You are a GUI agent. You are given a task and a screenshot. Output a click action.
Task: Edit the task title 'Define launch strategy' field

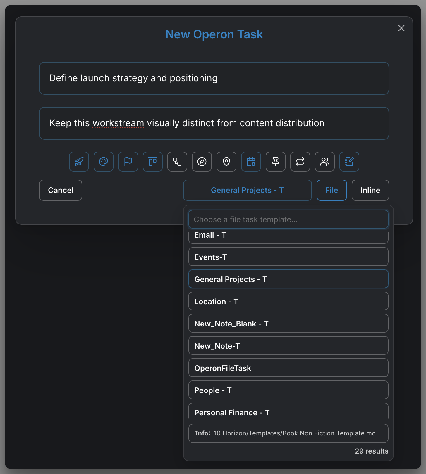pos(214,78)
